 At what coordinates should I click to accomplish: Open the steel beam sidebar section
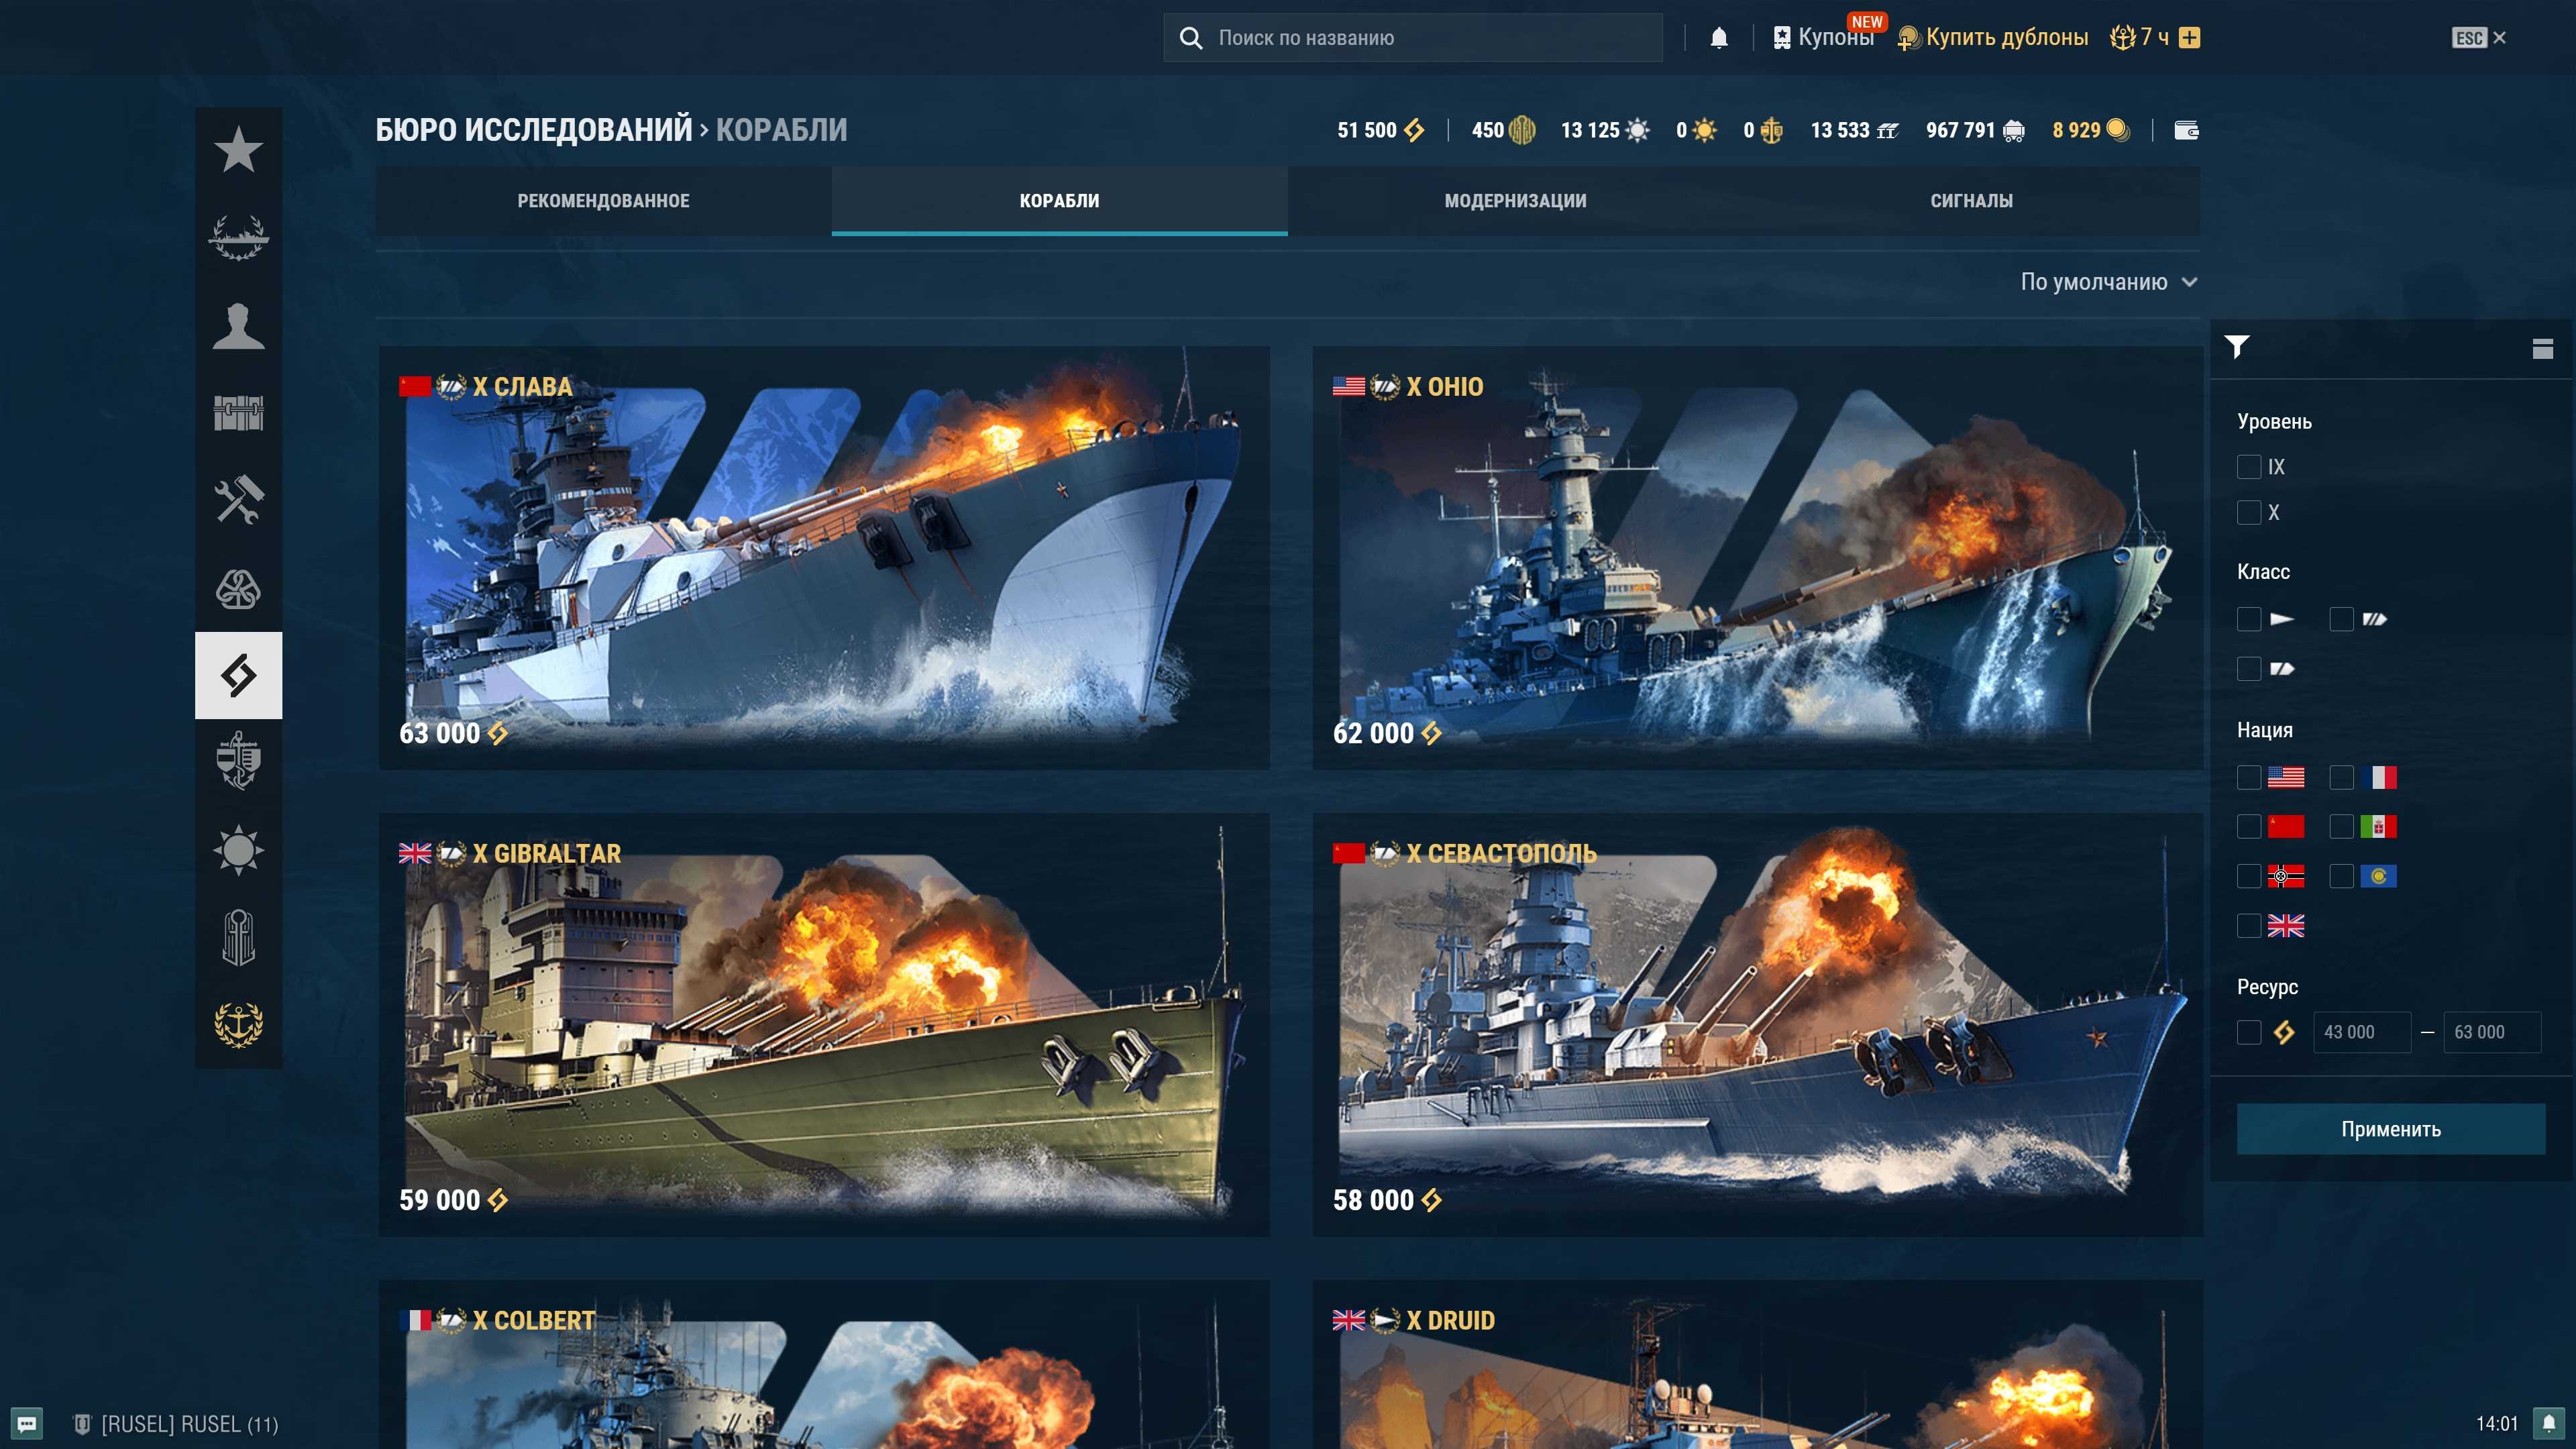pyautogui.click(x=238, y=937)
